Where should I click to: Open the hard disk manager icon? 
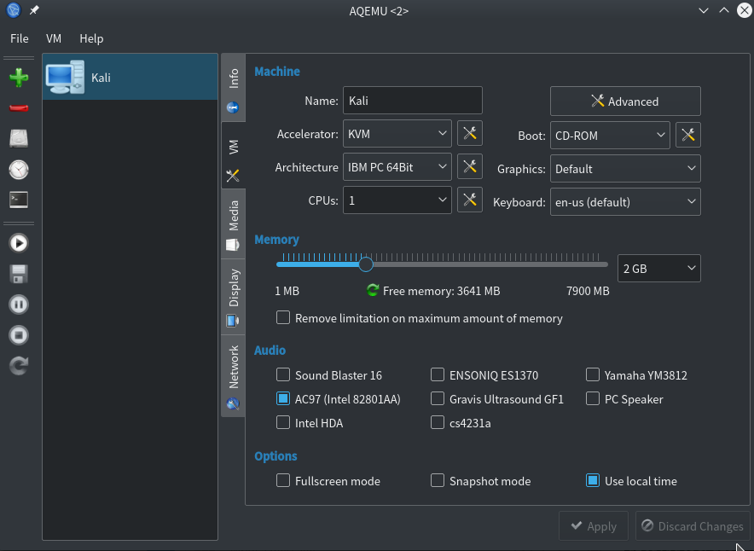coord(18,139)
